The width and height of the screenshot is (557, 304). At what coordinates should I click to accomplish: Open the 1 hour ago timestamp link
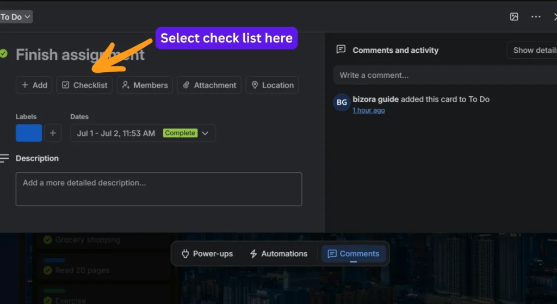coord(369,110)
